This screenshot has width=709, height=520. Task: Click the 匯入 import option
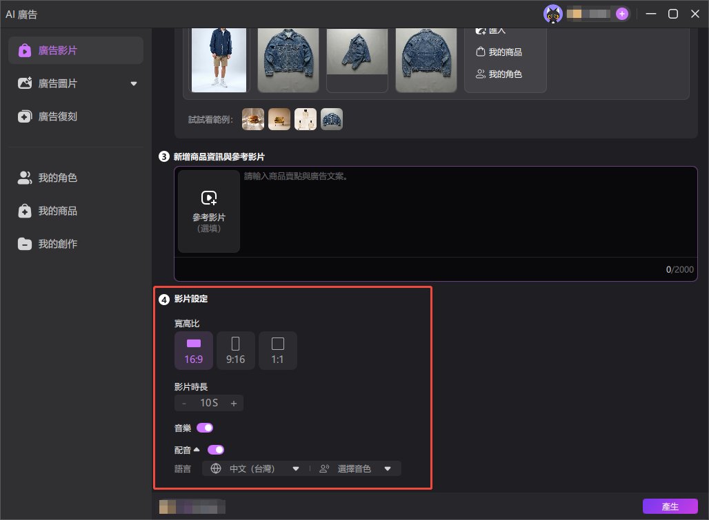[490, 31]
